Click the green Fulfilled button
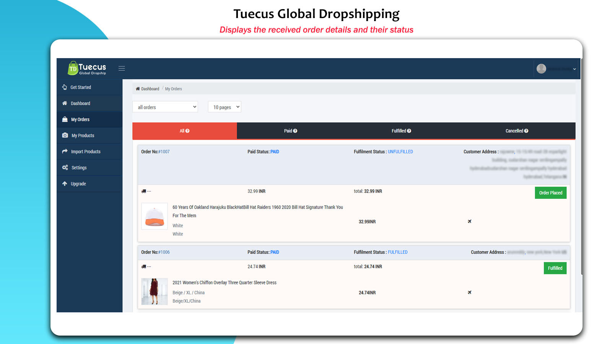Image resolution: width=612 pixels, height=344 pixels. pyautogui.click(x=555, y=268)
